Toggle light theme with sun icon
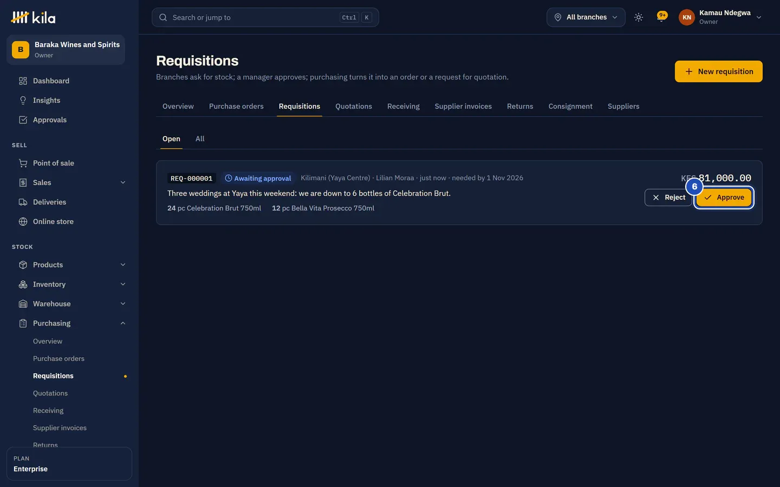Image resolution: width=780 pixels, height=487 pixels. tap(639, 17)
